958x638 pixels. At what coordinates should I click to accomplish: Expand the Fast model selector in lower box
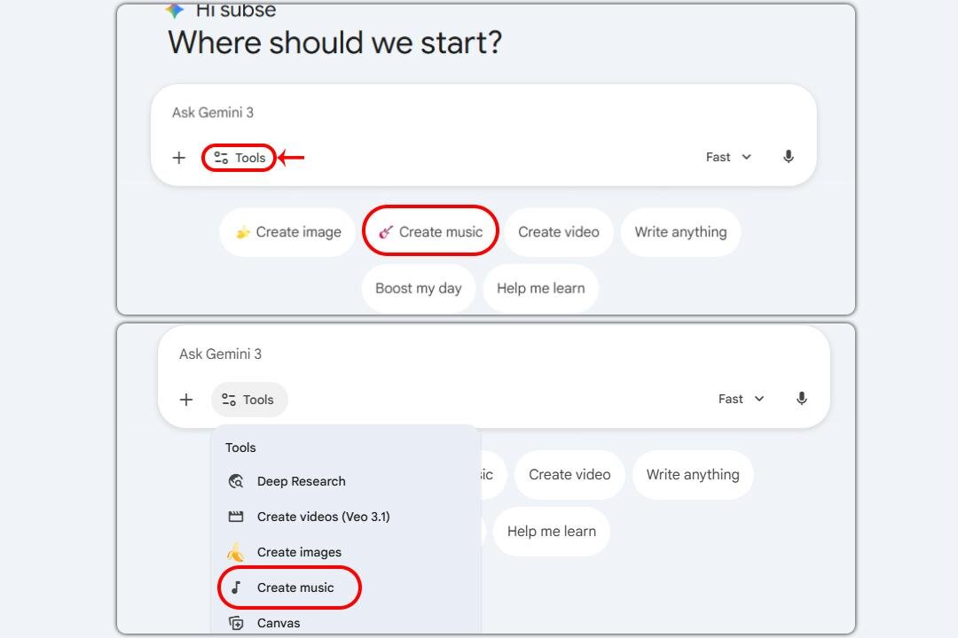coord(741,399)
